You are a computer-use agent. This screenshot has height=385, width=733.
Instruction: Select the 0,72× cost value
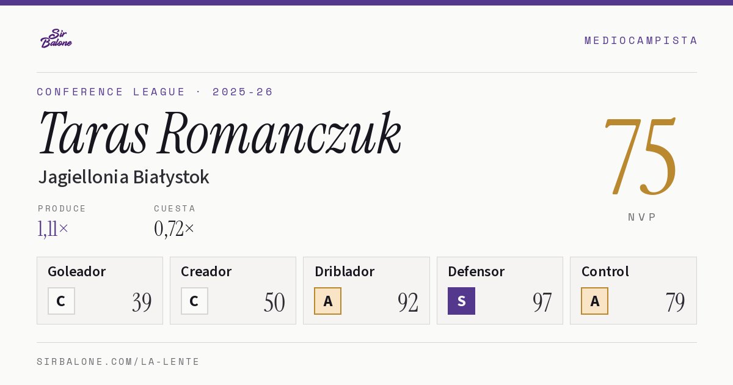(174, 229)
